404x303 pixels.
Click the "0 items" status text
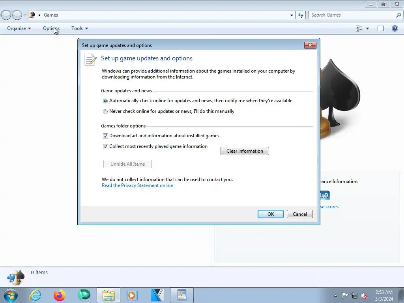click(x=39, y=272)
